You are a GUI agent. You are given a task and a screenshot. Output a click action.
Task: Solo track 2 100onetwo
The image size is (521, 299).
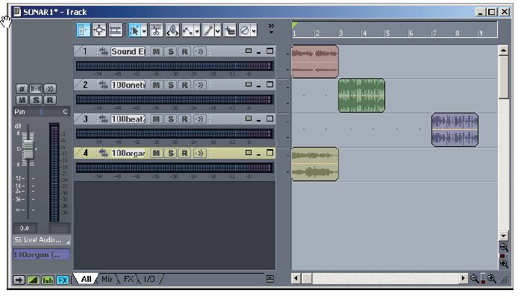[x=171, y=85]
